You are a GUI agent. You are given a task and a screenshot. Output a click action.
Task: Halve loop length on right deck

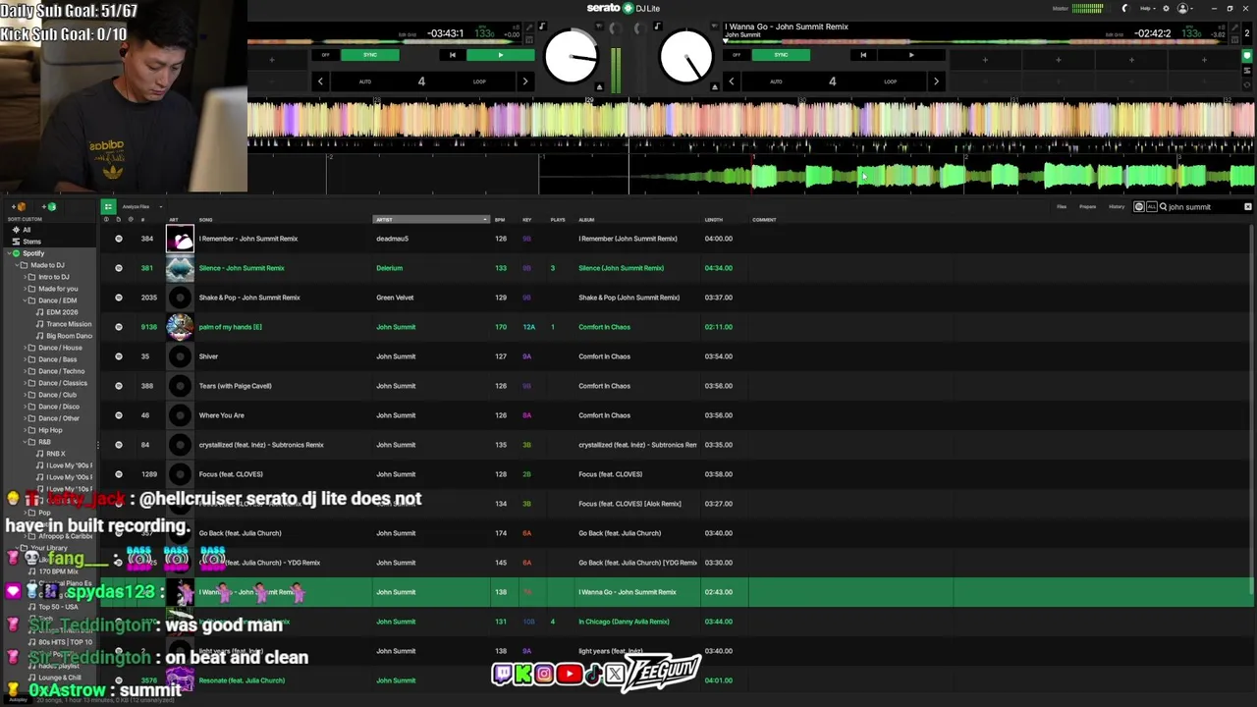click(x=731, y=82)
